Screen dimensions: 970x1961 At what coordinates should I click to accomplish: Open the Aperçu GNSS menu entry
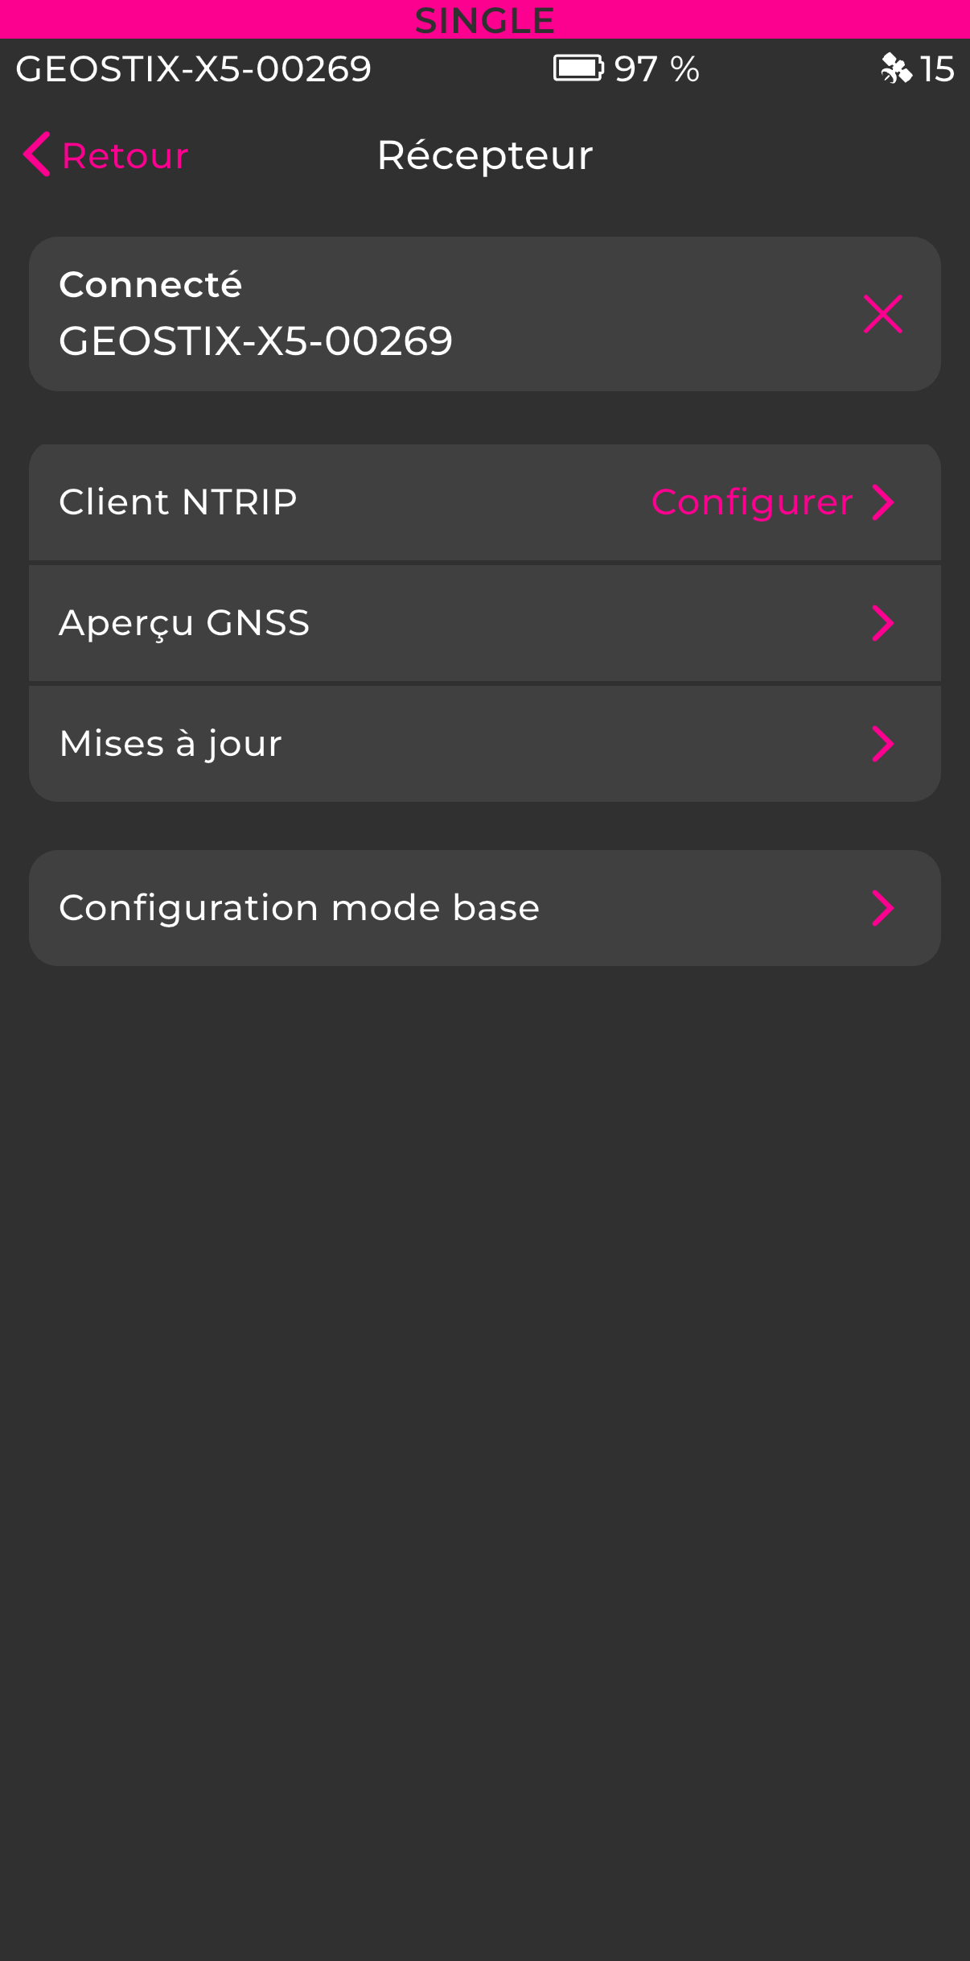tap(184, 623)
